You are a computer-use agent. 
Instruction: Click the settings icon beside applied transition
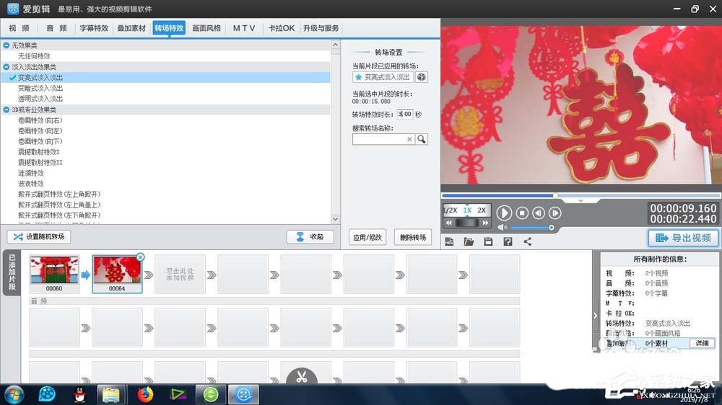pos(422,77)
